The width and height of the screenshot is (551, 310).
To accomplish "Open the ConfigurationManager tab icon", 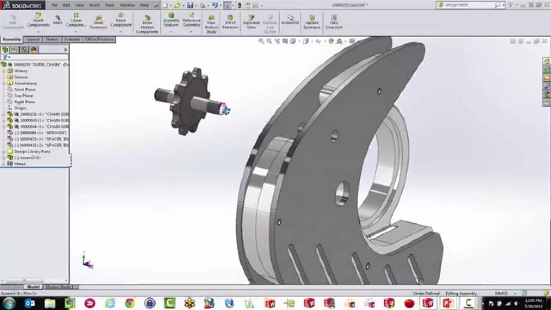I will (x=24, y=50).
